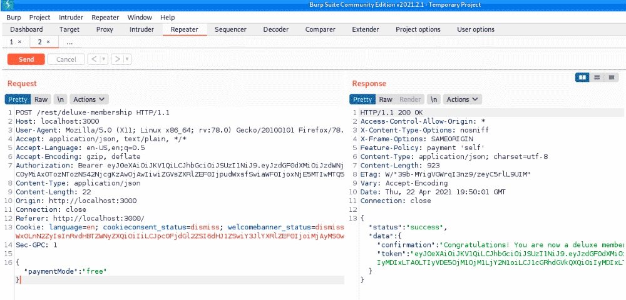
Task: Switch to the Dashboard tab
Action: click(26, 29)
